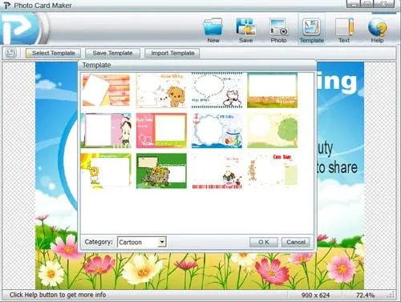Screen dimensions: 401x302
Task: Select the orange wood plank template
Action: [x=106, y=91]
